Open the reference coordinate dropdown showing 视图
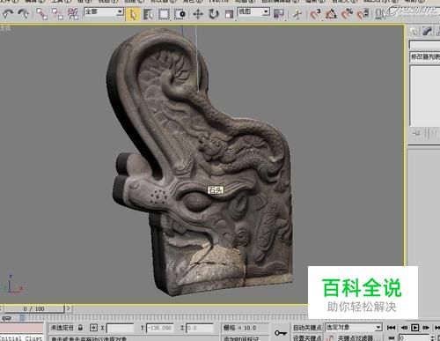This screenshot has height=341, width=440. pos(253,12)
